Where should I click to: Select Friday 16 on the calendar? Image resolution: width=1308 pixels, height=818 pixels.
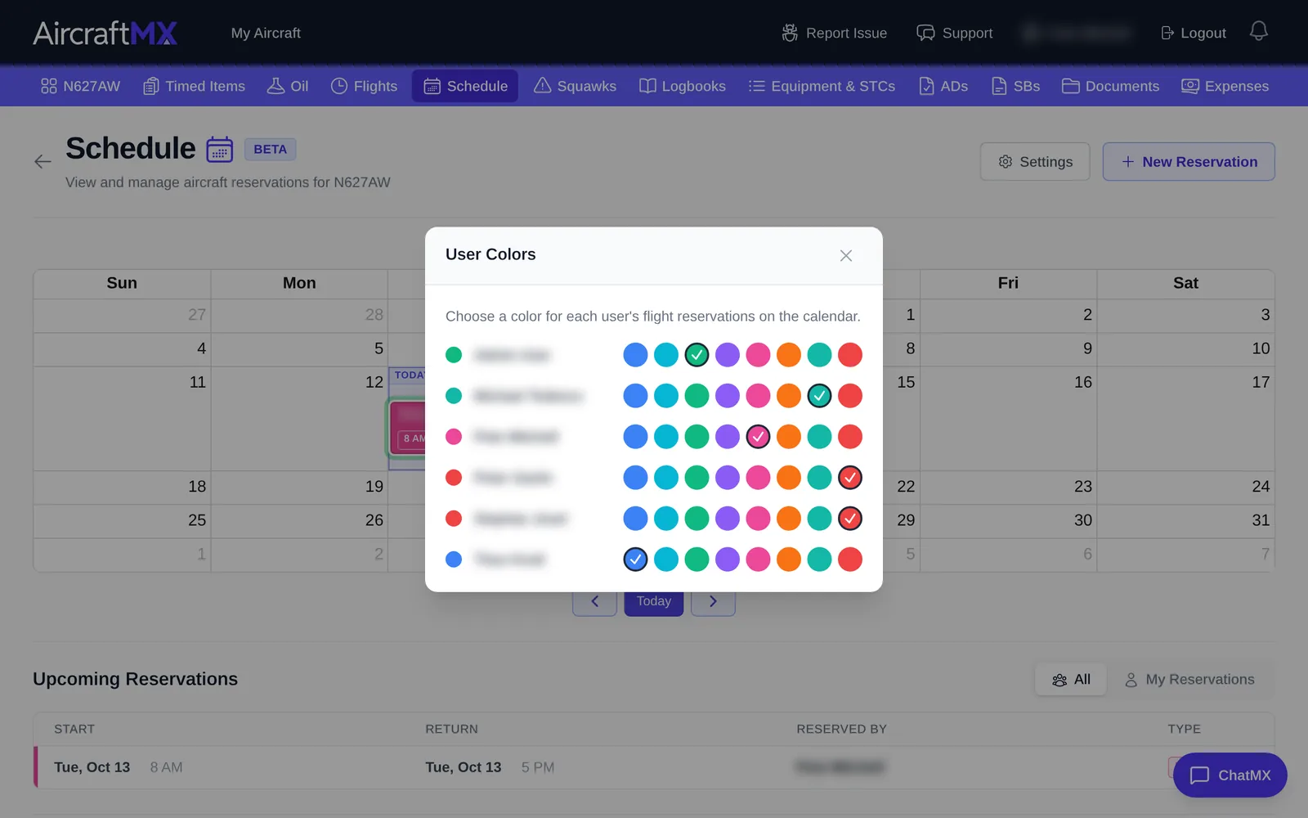tap(1008, 418)
